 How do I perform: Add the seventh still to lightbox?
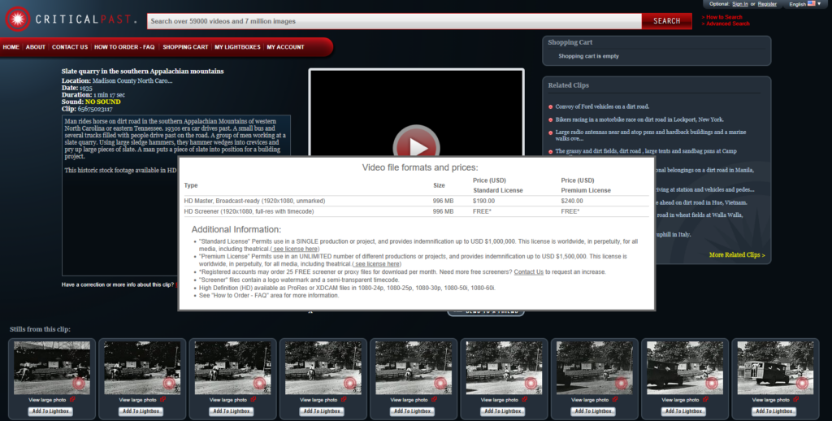click(x=593, y=411)
